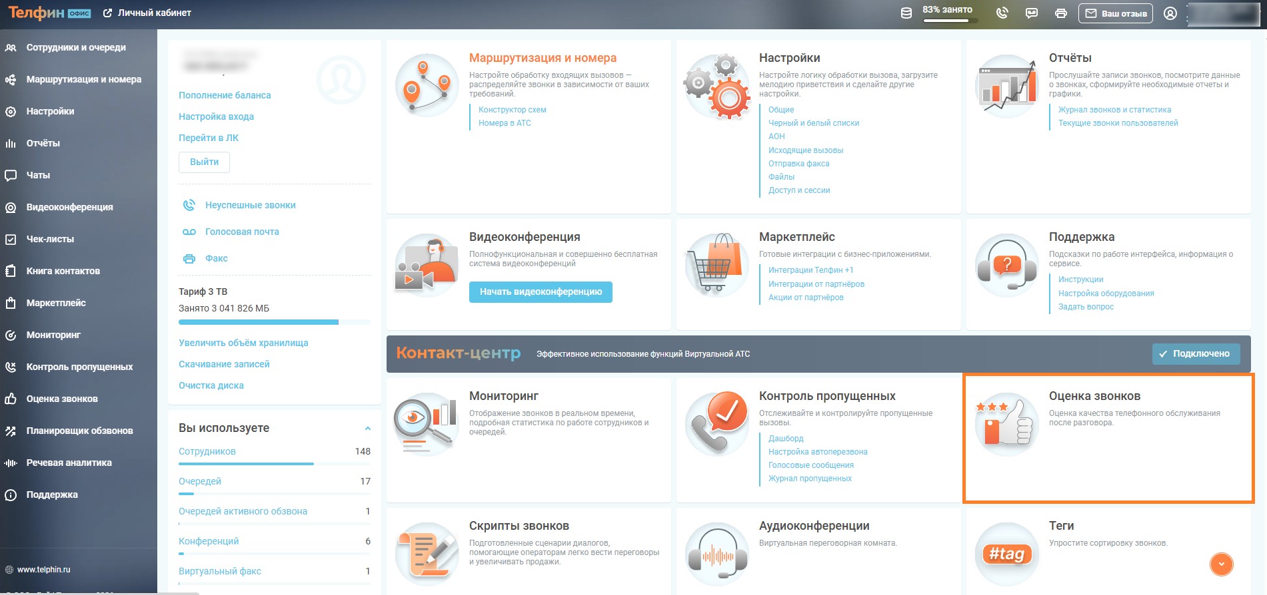
Task: Click the Контроль пропущенных phone checkmark icon
Action: click(717, 424)
